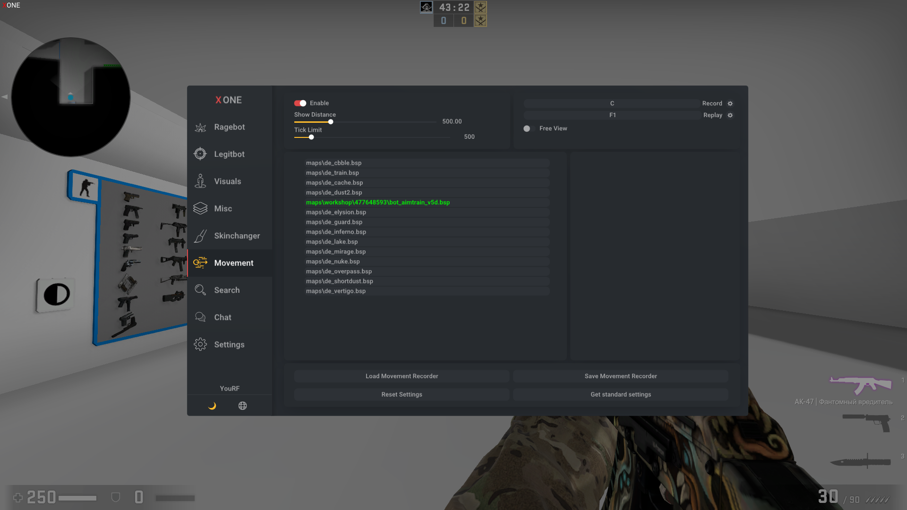Click the Visuals figure icon
Viewport: 907px width, 510px height.
200,181
